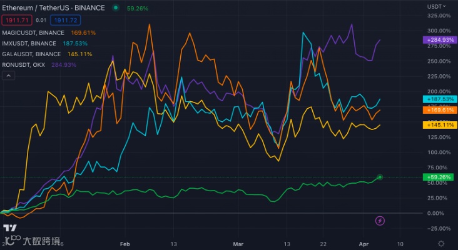This screenshot has height=250, width=458.
Task: Open the USDT currency dropdown
Action: [x=437, y=6]
